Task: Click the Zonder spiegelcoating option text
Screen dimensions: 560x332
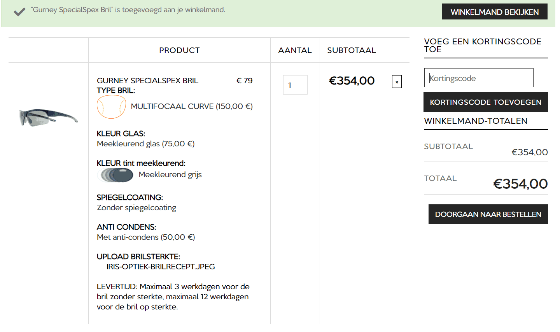Action: point(136,207)
